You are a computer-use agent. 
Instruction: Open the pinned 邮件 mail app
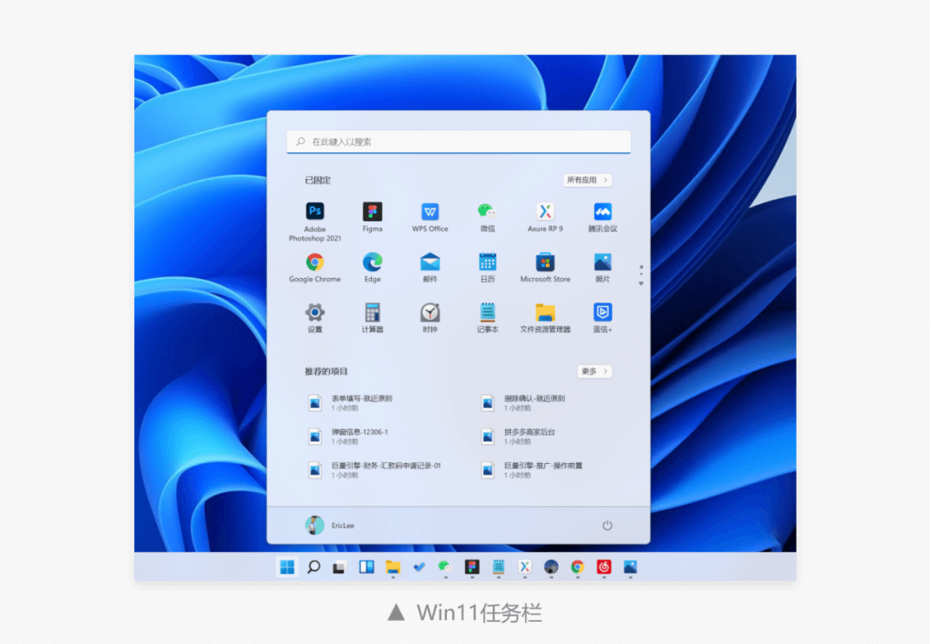(x=430, y=268)
